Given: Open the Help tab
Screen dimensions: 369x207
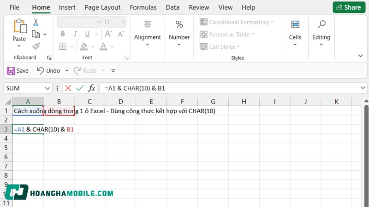Looking at the screenshot, I should coord(248,7).
